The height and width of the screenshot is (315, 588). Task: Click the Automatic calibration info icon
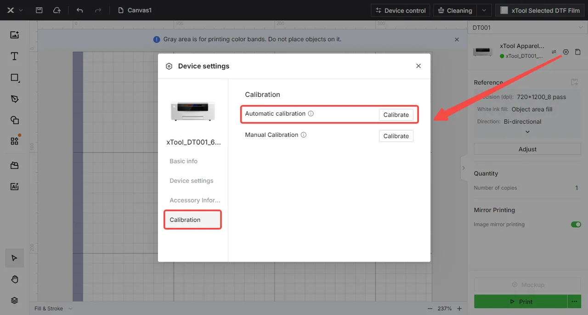pyautogui.click(x=311, y=113)
